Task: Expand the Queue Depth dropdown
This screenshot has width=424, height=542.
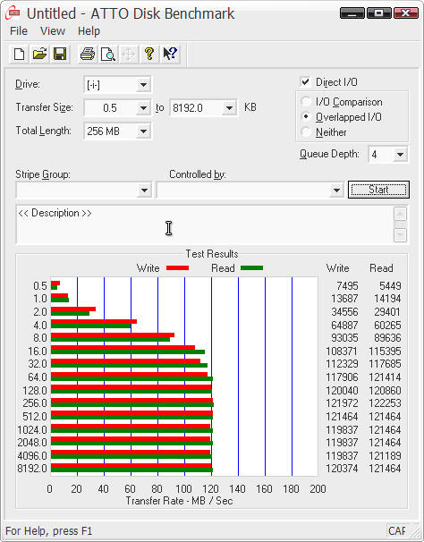Action: [400, 154]
